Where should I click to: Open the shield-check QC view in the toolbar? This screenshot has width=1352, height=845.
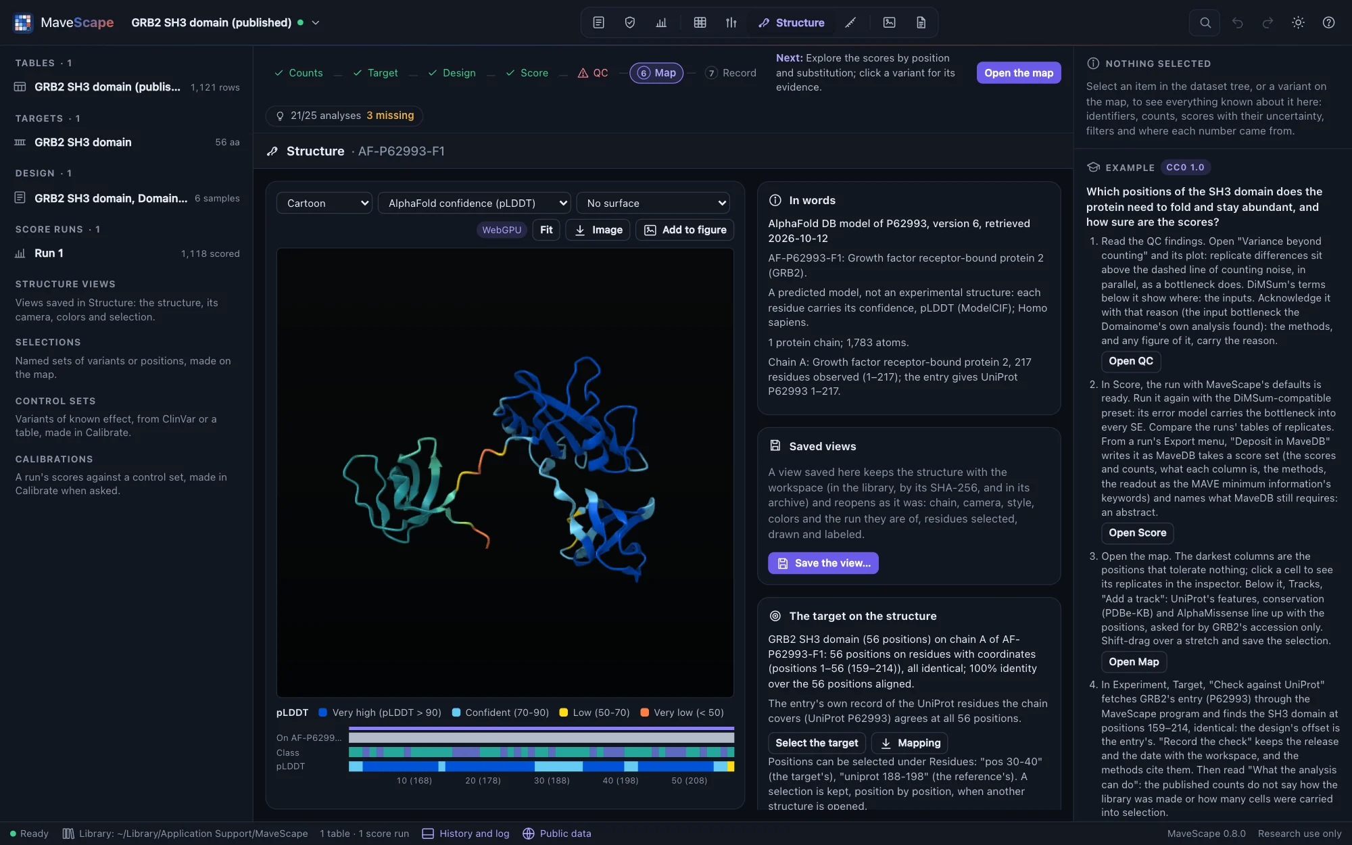(x=629, y=22)
